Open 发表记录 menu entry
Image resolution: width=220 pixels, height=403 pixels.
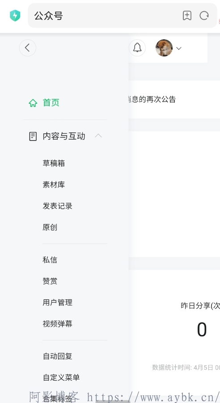(x=58, y=206)
